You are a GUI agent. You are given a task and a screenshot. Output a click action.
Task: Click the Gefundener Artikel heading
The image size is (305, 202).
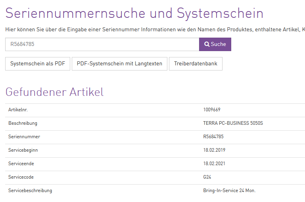coord(54,92)
